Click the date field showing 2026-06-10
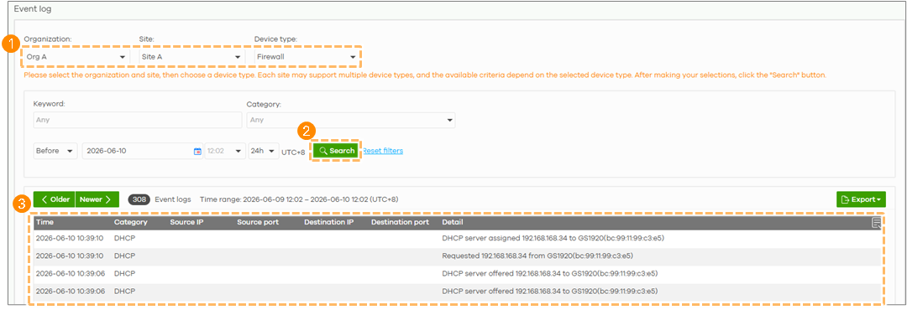 pos(142,152)
